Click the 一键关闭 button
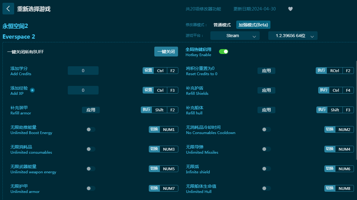 click(x=166, y=52)
